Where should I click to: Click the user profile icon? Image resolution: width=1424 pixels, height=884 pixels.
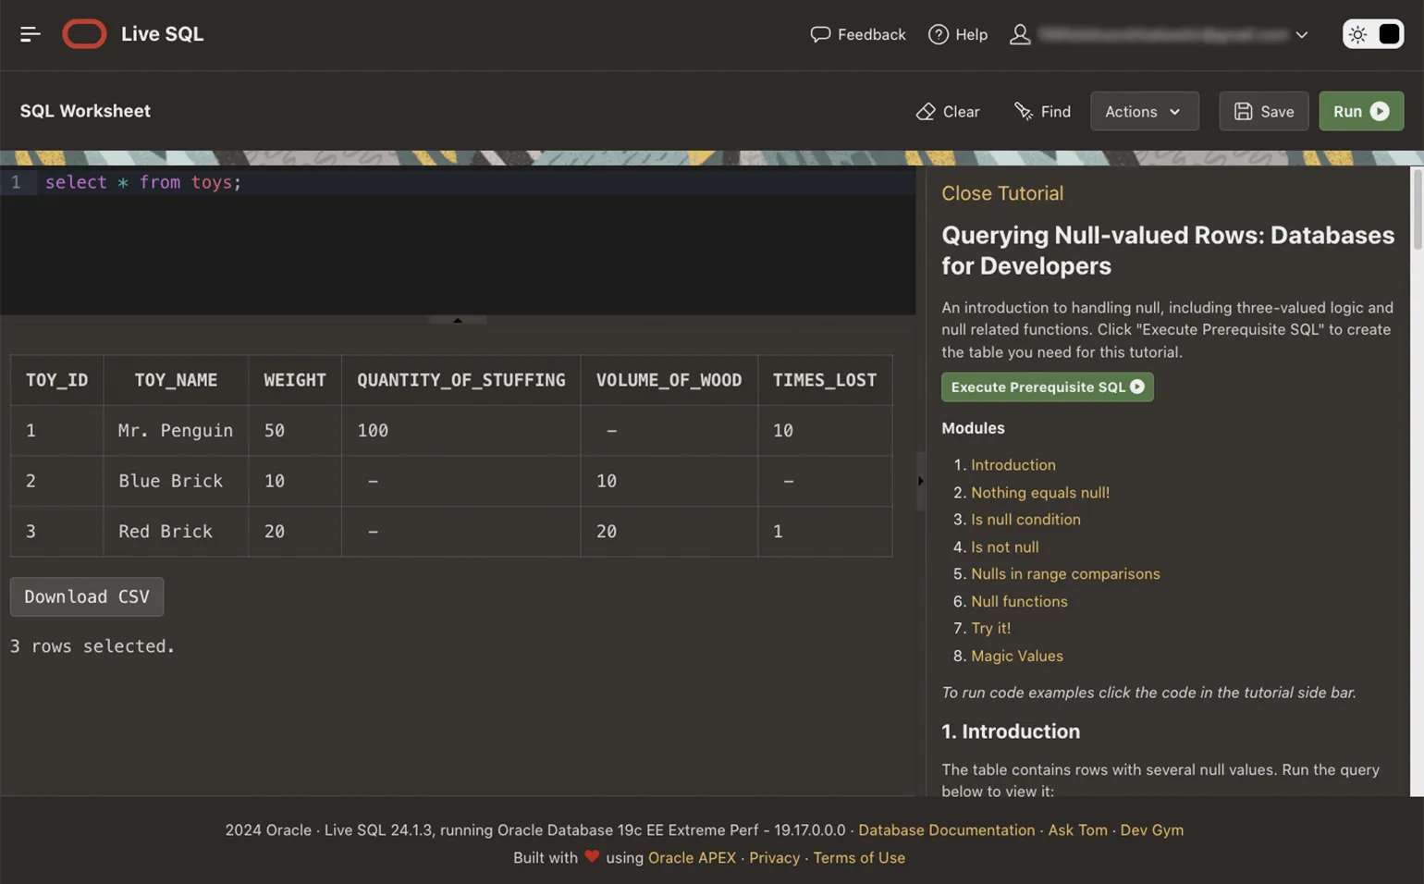(1019, 34)
